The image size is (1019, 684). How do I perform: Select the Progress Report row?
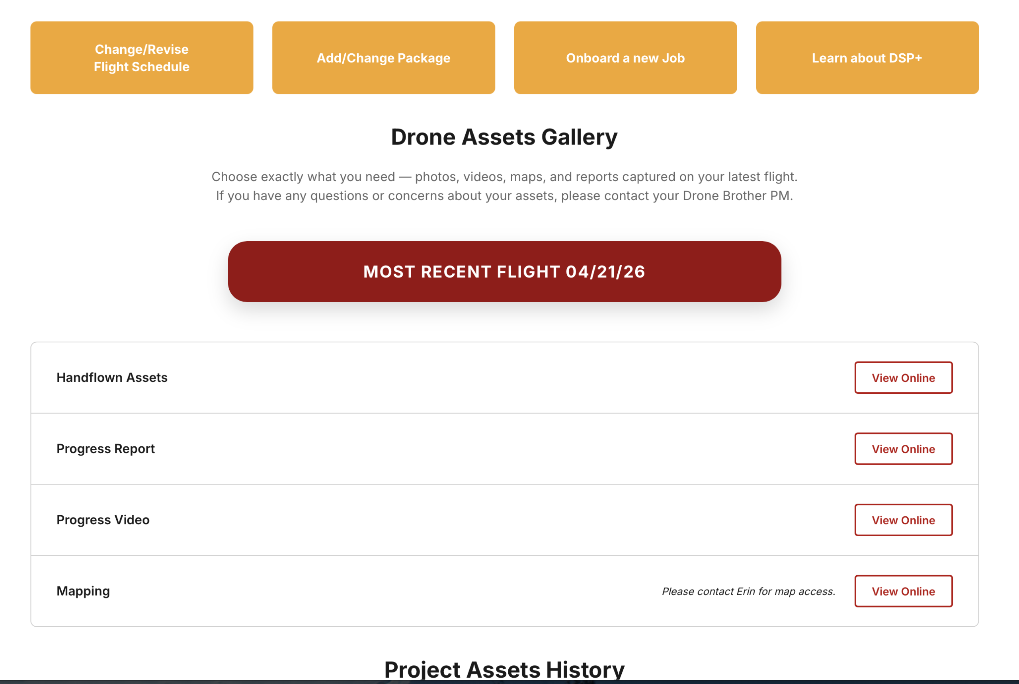point(105,448)
